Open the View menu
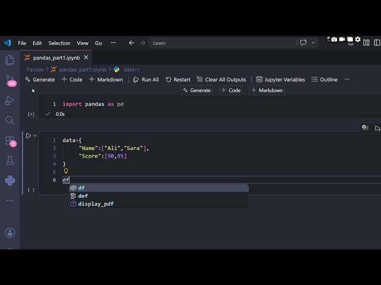The image size is (381, 285). [83, 43]
